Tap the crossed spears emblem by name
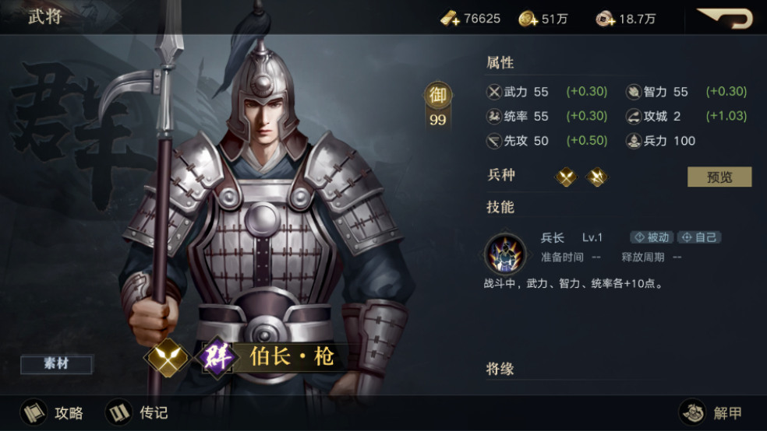Viewport: 767px width, 431px height. (x=168, y=357)
